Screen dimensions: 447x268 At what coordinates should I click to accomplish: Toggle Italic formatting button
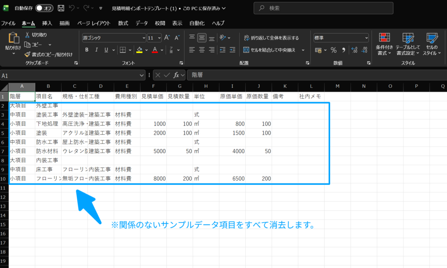pos(96,50)
